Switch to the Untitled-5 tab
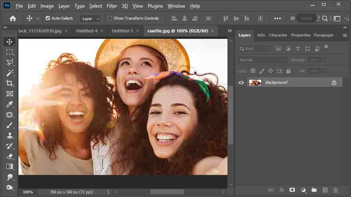Image resolution: width=351 pixels, height=197 pixels. tap(122, 31)
